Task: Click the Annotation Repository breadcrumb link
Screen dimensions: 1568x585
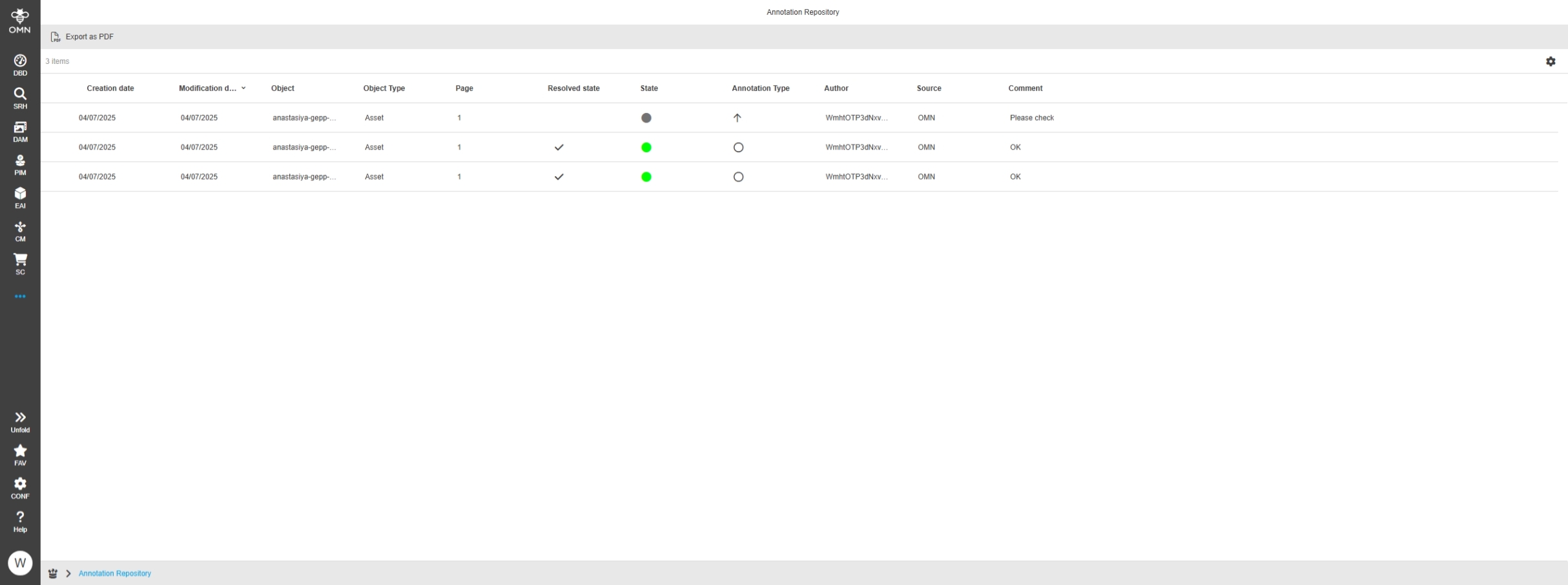Action: click(x=114, y=573)
